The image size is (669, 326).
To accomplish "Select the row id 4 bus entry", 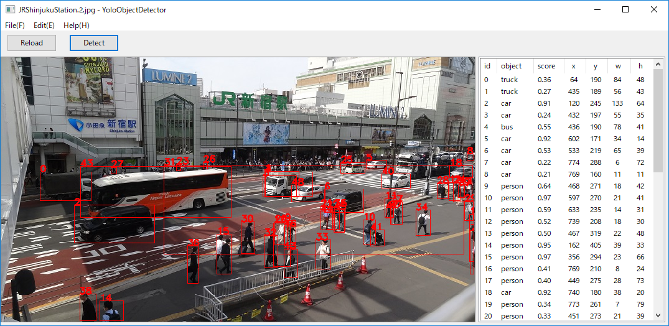I will coord(567,127).
